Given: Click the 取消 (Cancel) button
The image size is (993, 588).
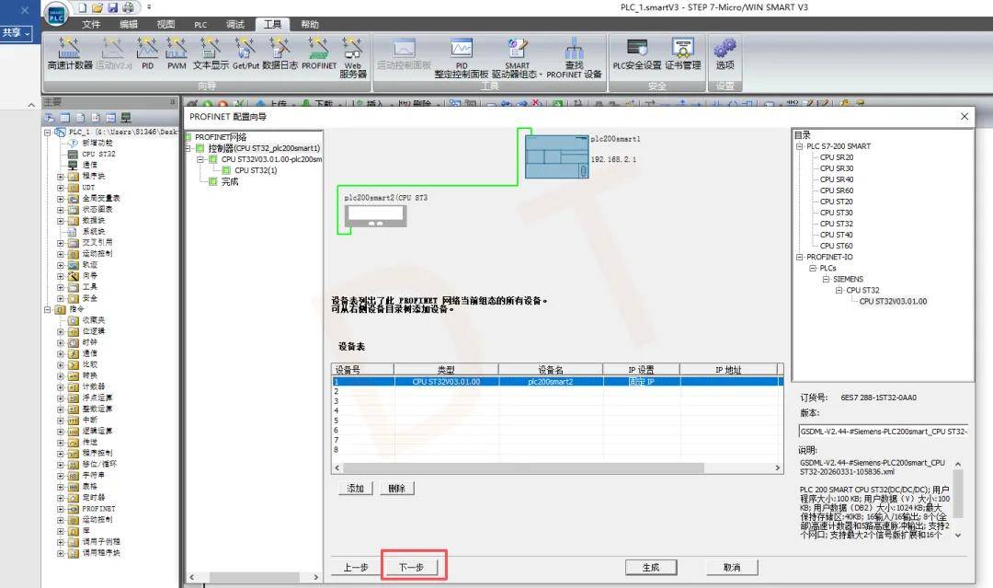Looking at the screenshot, I should [732, 567].
